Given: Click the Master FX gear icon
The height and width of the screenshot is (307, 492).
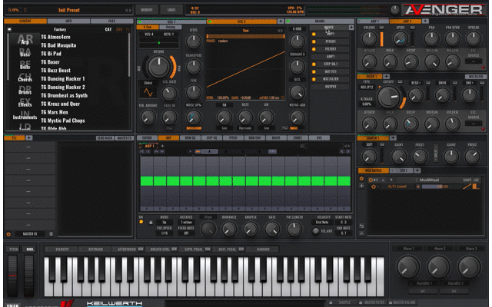Looking at the screenshot, I should [8, 234].
